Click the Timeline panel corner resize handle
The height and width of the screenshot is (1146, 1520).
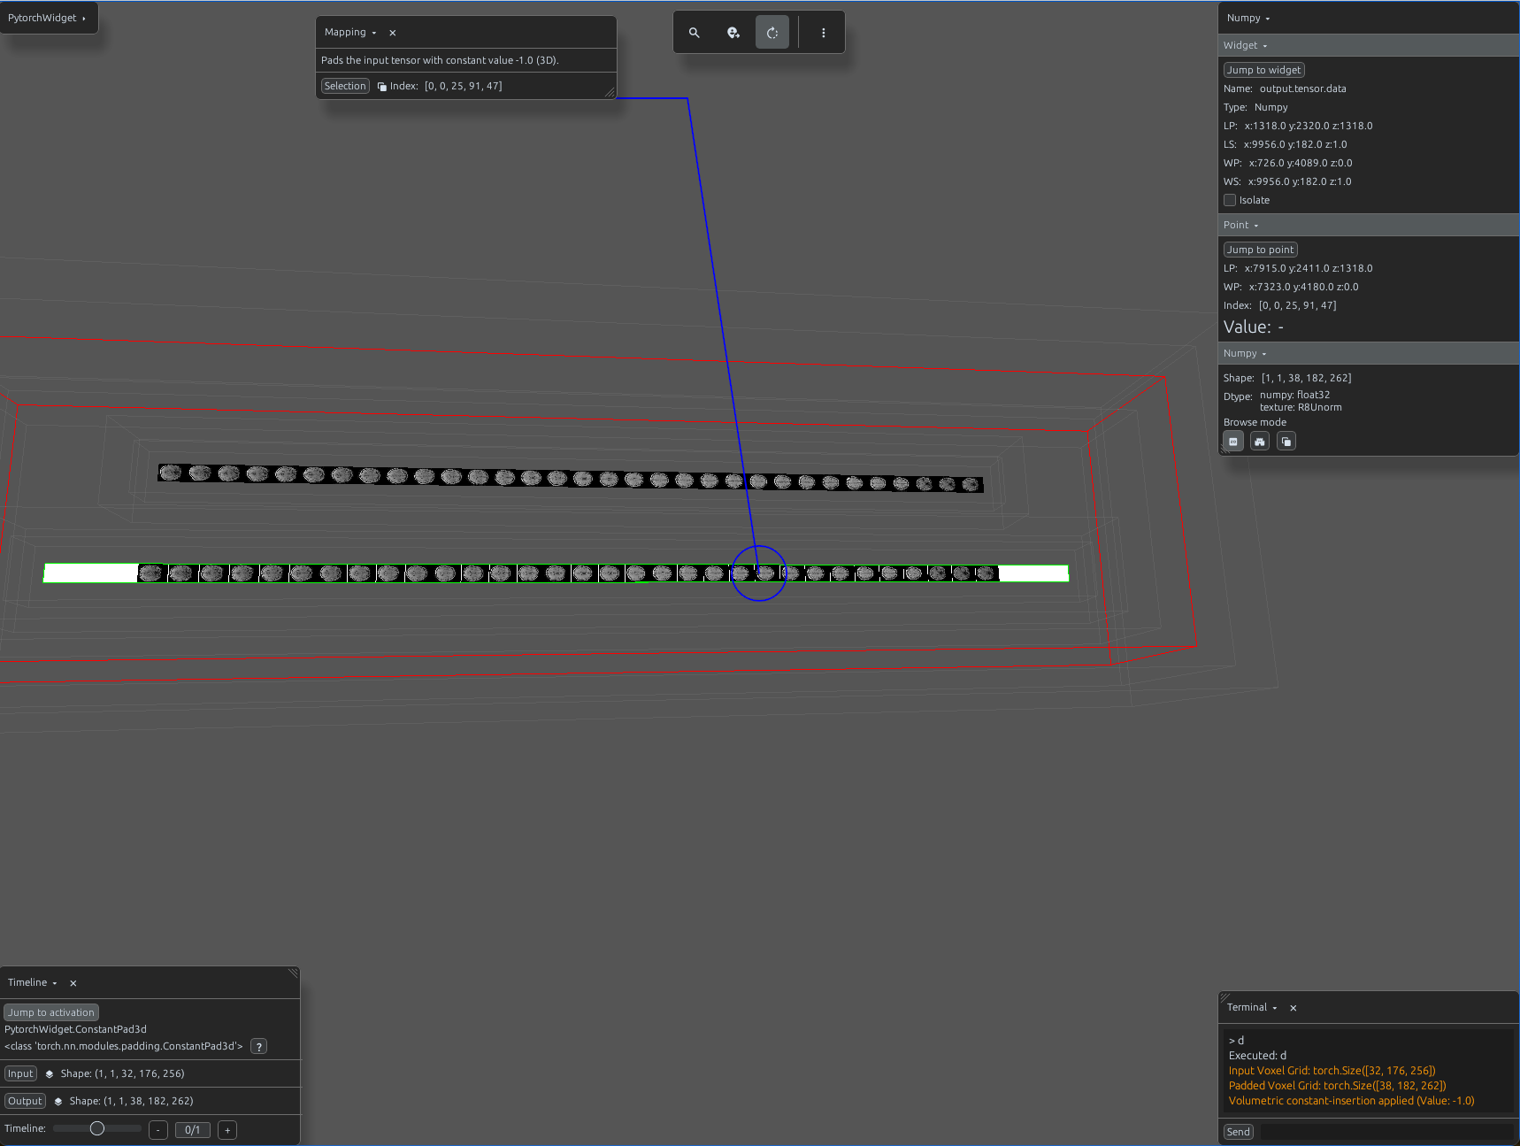[x=294, y=973]
